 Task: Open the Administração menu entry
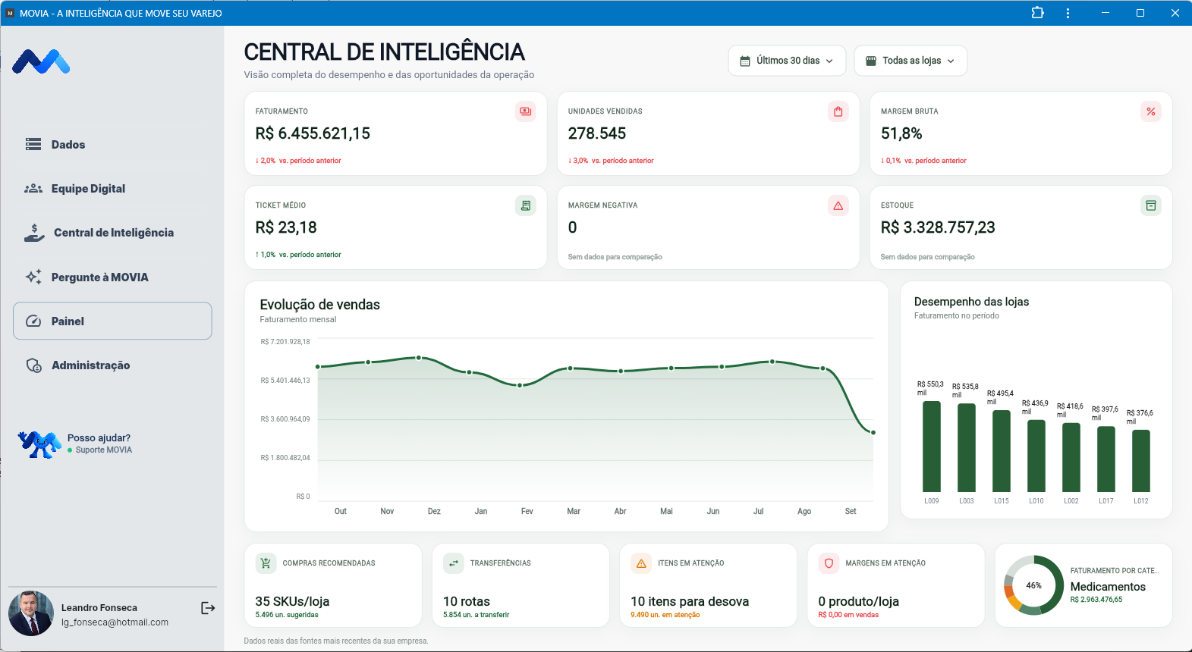112,365
